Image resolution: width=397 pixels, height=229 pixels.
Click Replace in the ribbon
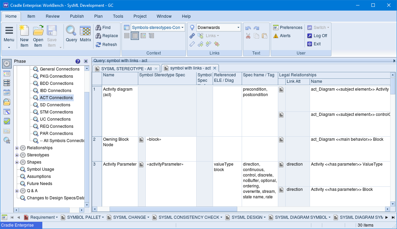[x=107, y=36]
